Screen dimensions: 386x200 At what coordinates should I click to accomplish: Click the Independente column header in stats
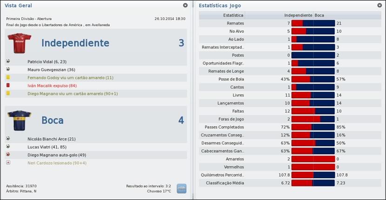point(298,15)
